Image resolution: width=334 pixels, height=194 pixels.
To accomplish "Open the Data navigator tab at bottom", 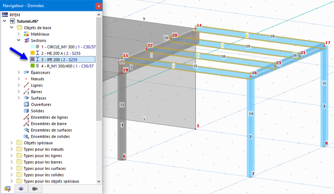I will point(7,189).
